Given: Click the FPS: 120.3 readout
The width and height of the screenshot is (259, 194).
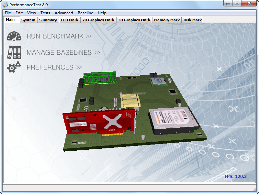Looking at the screenshot, I should (236, 176).
